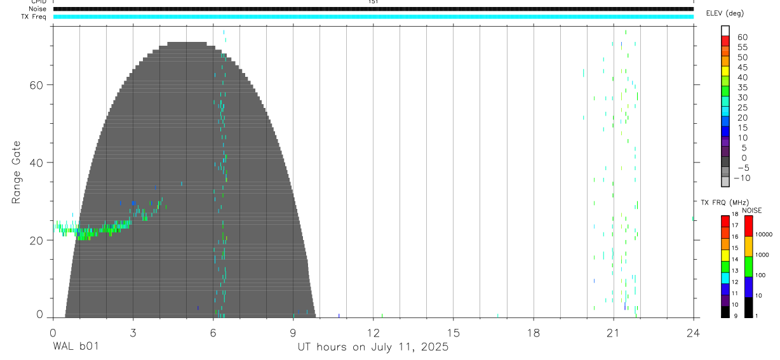Click the '−10' label on the ELEV scale
780x360 pixels.
coord(741,178)
